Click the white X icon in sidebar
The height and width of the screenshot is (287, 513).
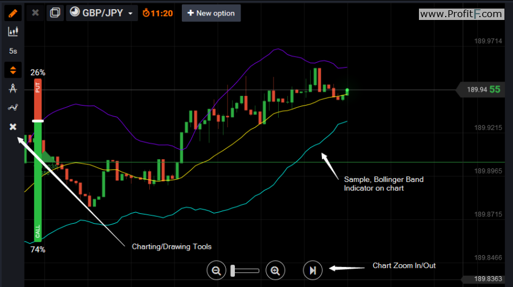13,127
